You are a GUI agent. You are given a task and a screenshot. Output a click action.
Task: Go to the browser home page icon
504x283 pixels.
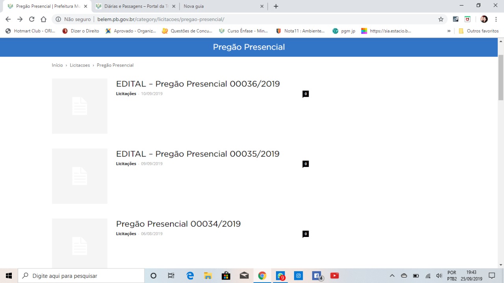tap(44, 19)
